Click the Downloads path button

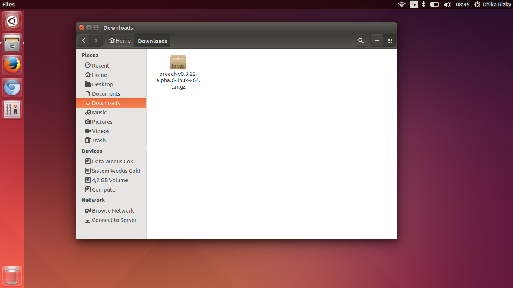click(152, 41)
